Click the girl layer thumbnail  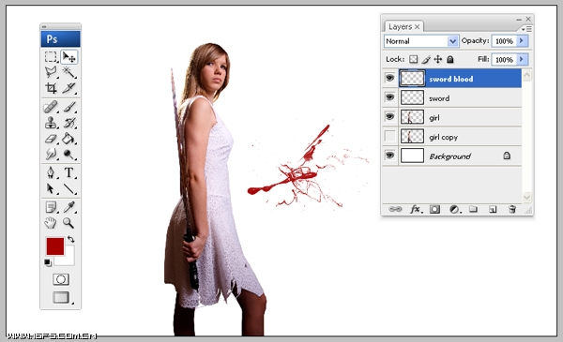[412, 117]
